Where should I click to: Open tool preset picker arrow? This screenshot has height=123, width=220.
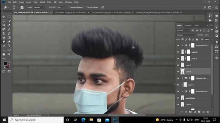[x=9, y=8]
